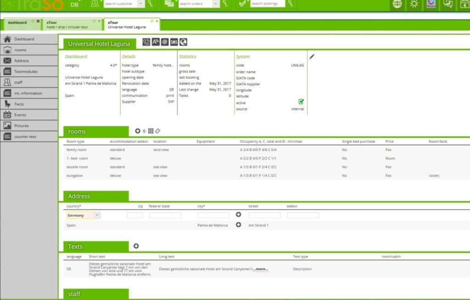Screen dimensions: 470x300
Task: Click the key icon beside search orders
Action: point(225,4)
